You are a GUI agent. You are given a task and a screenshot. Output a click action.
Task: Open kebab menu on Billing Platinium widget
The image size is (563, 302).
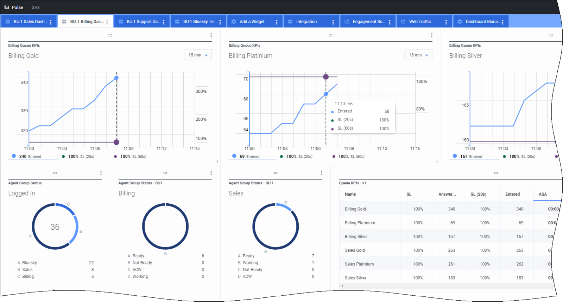coord(432,35)
